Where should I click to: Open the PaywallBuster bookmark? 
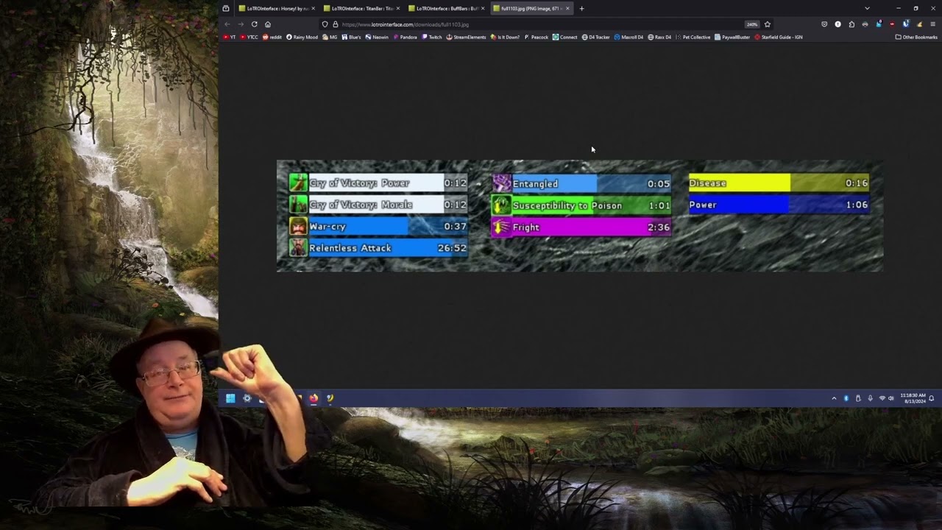click(x=732, y=37)
